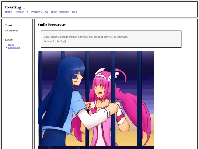The height and width of the screenshot is (149, 199).
Task: Follow the dA link after the date
Action: point(65,42)
